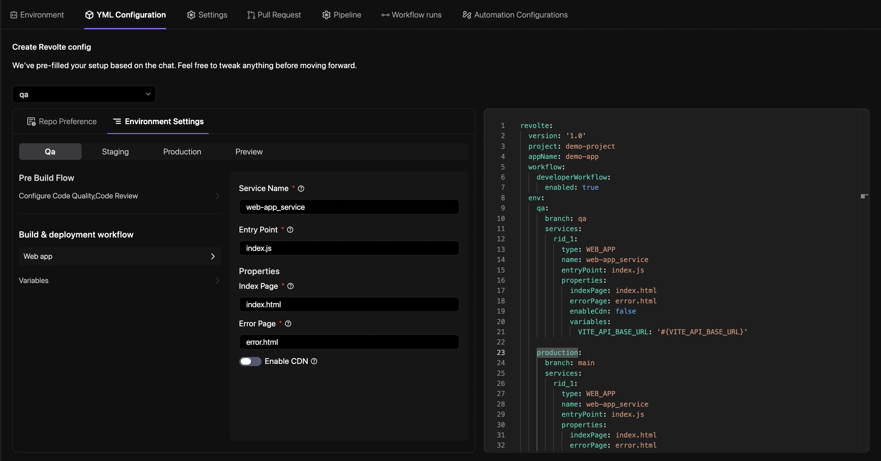Focus the Service Name input field
881x461 pixels.
click(x=349, y=207)
